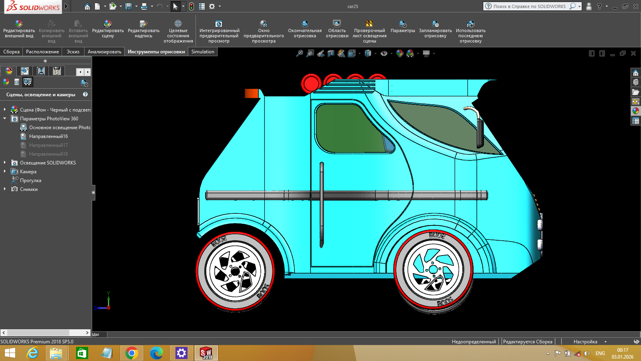641x361 pixels.
Task: Click the Настройка status bar button
Action: [585, 342]
